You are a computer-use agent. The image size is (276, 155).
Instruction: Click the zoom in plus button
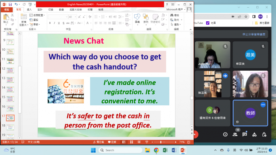175,142
